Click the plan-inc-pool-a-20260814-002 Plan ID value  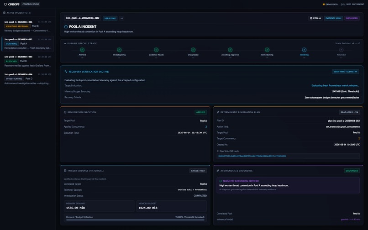pos(344,121)
